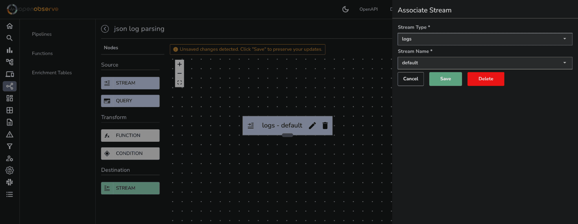The image size is (578, 224).
Task: Open the Metrics bar chart icon
Action: coord(10,50)
